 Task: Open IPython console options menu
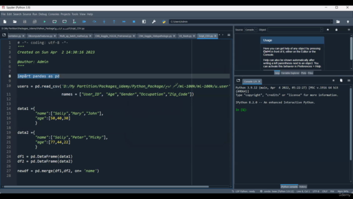pyautogui.click(x=349, y=81)
